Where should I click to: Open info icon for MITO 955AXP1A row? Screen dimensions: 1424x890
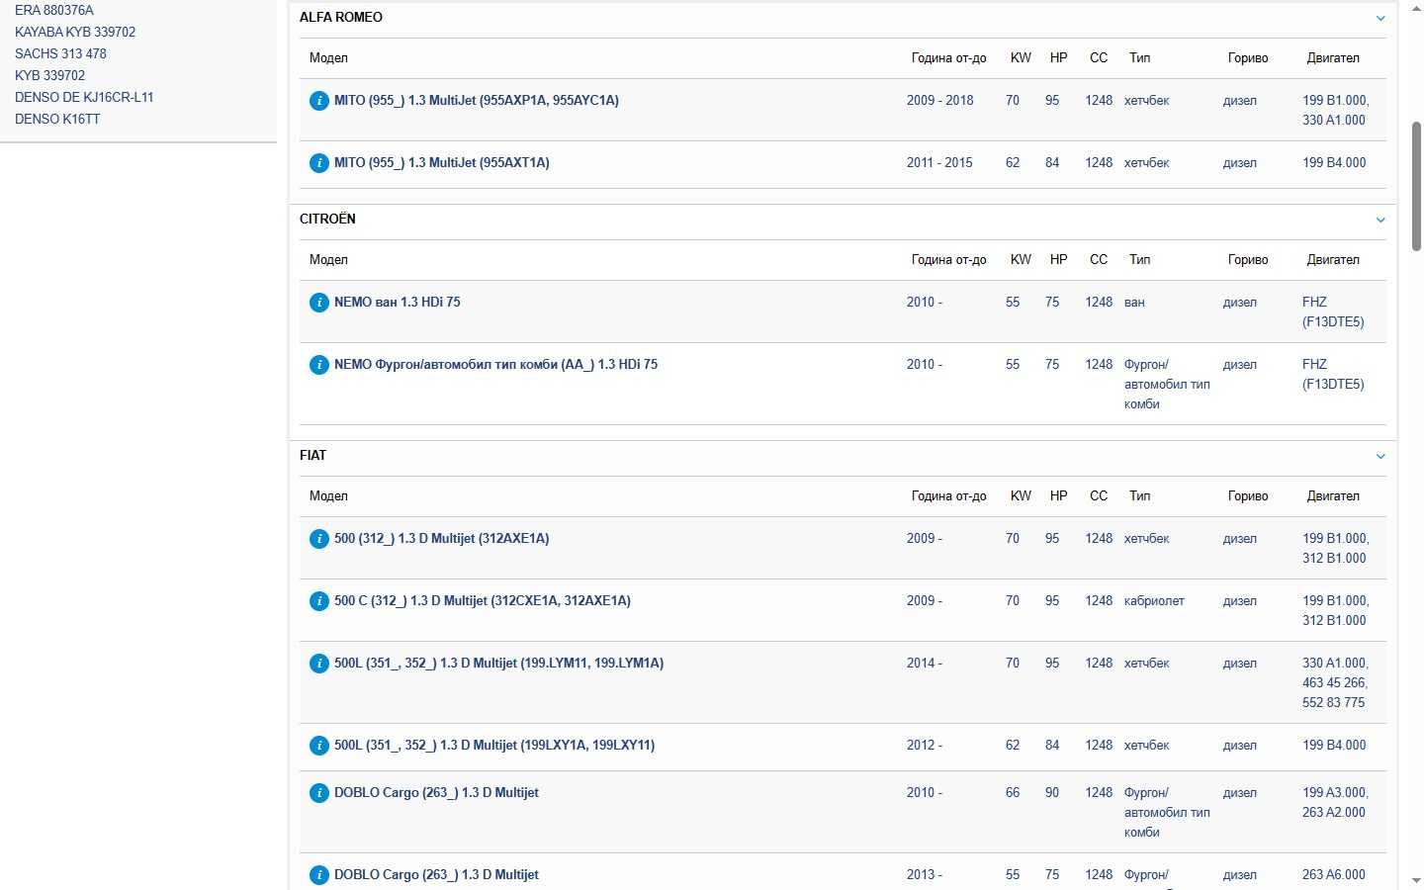318,101
